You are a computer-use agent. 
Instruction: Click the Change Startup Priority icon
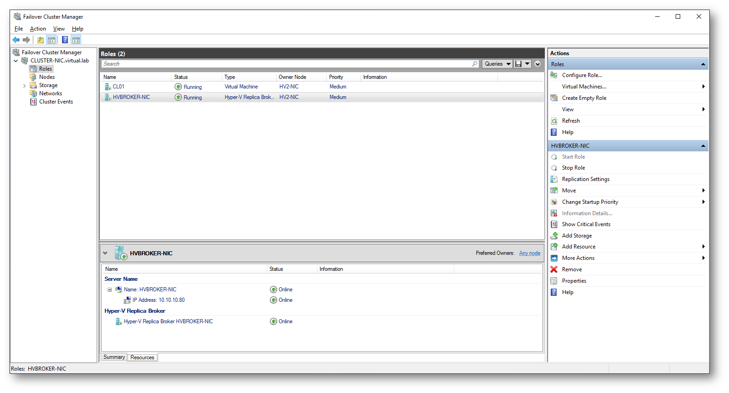click(554, 202)
